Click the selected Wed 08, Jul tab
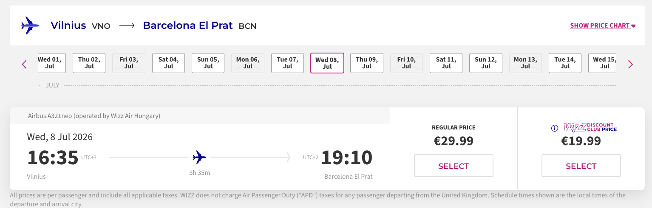The width and height of the screenshot is (652, 208). point(327,63)
